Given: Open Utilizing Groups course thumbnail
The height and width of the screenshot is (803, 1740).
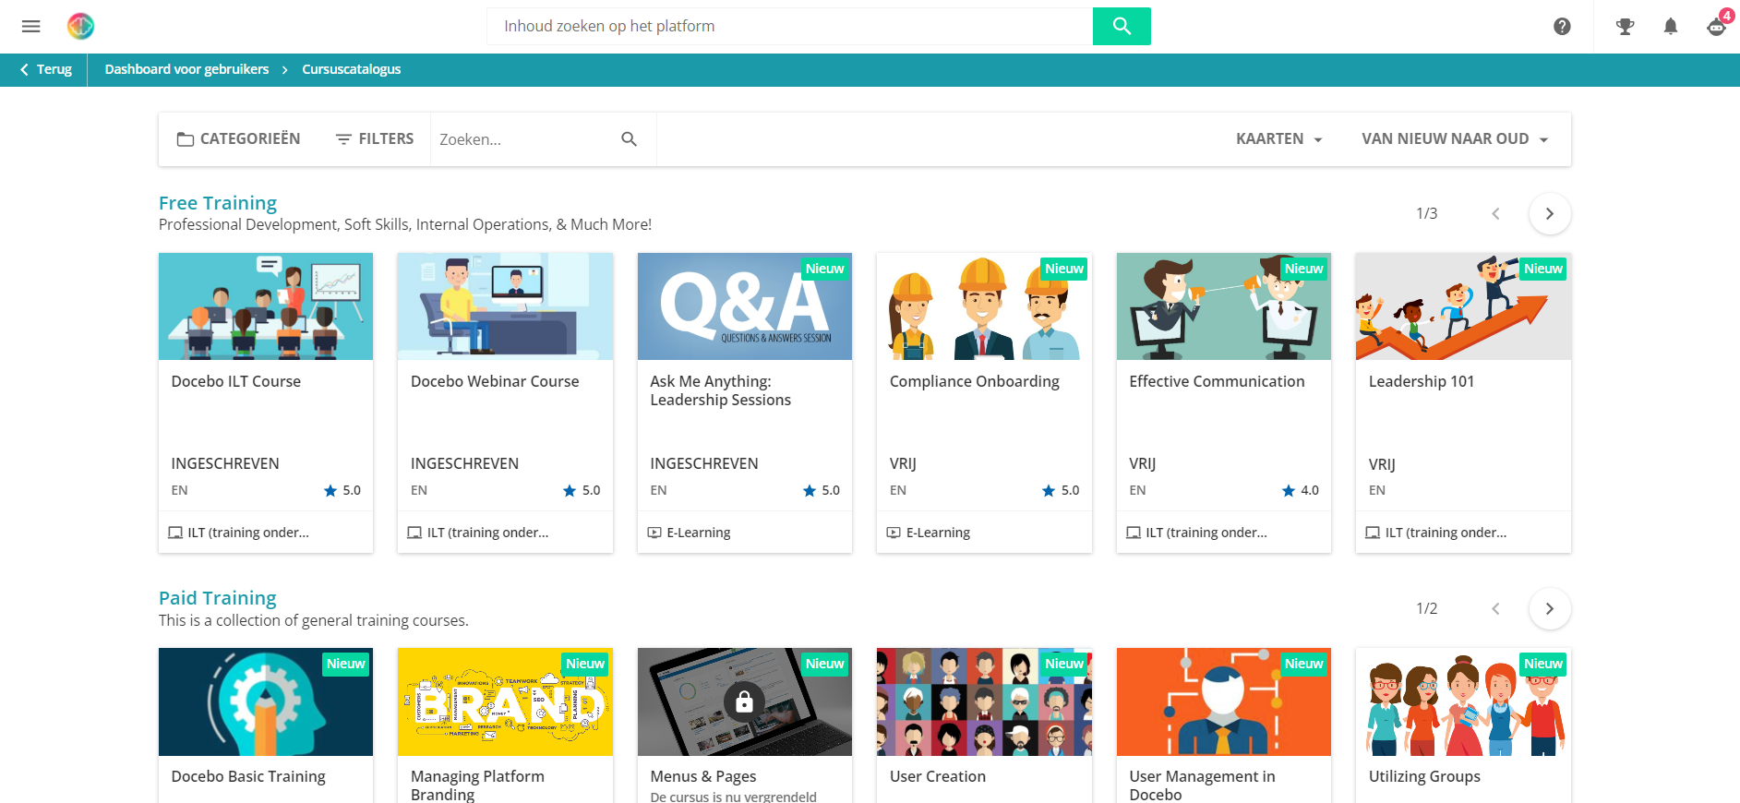Looking at the screenshot, I should point(1463,701).
